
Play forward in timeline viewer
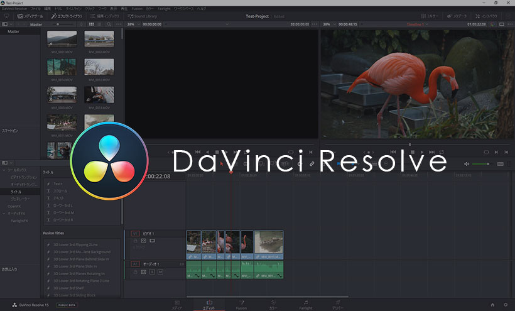tap(422, 152)
